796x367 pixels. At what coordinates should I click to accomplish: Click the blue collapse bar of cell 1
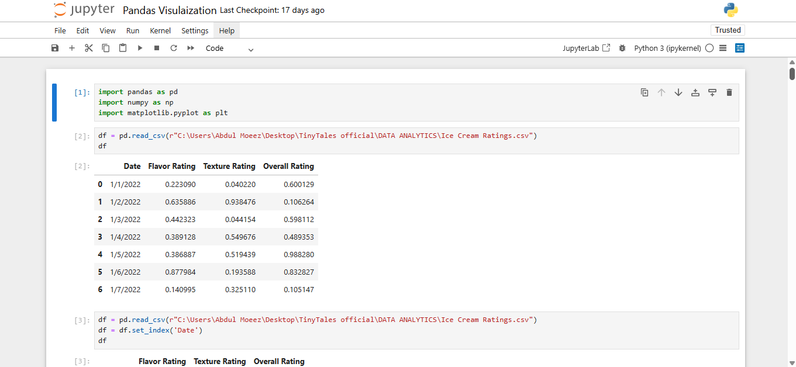(x=54, y=102)
